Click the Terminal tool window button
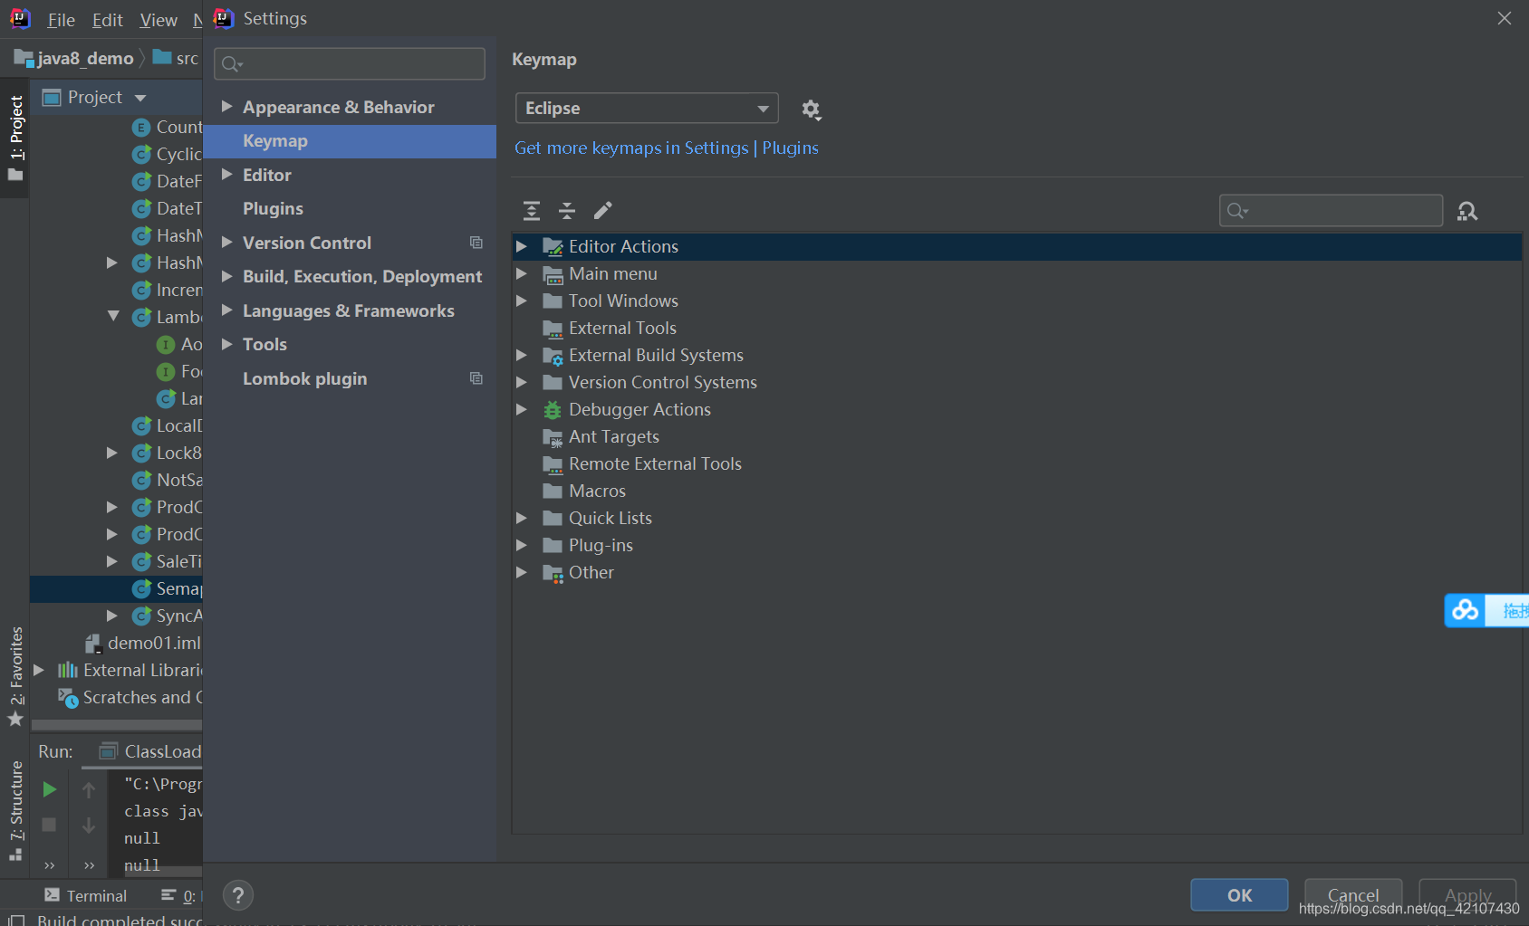The width and height of the screenshot is (1529, 926). pos(86,895)
